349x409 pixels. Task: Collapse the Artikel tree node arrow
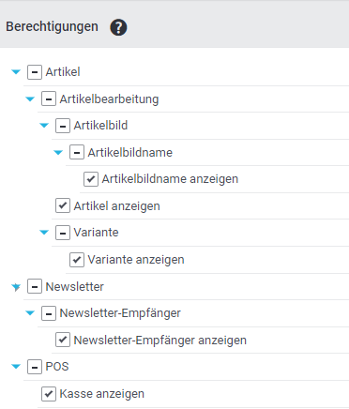click(x=16, y=72)
